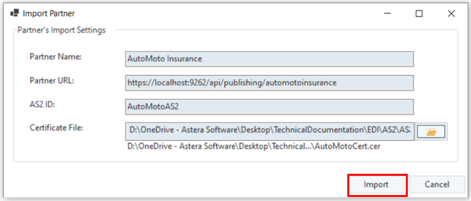The image size is (471, 201).
Task: Click the "Import Partner" title text
Action: [x=49, y=14]
